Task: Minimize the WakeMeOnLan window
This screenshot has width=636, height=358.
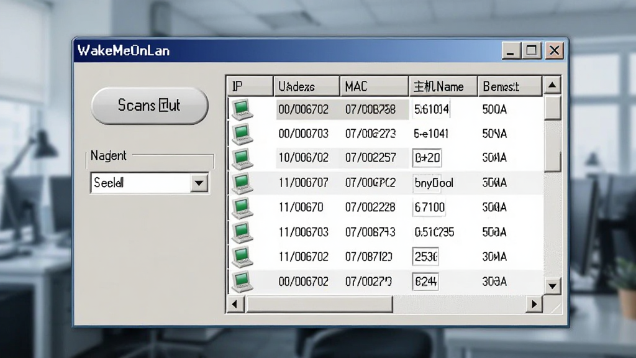Action: (x=511, y=51)
